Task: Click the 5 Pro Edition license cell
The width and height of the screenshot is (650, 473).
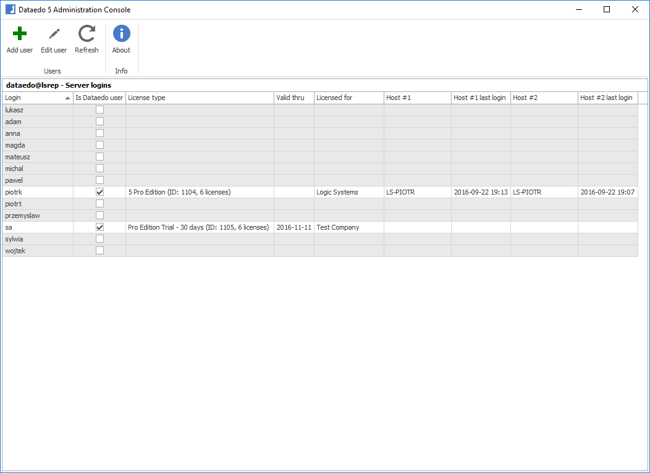Action: tap(179, 192)
